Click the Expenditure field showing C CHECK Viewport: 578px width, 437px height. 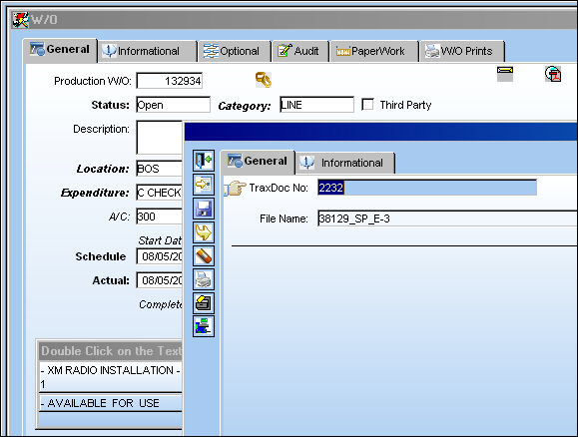tap(160, 193)
